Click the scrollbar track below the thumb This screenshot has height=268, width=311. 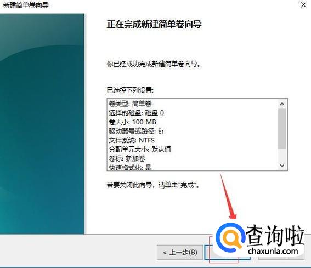click(282, 155)
